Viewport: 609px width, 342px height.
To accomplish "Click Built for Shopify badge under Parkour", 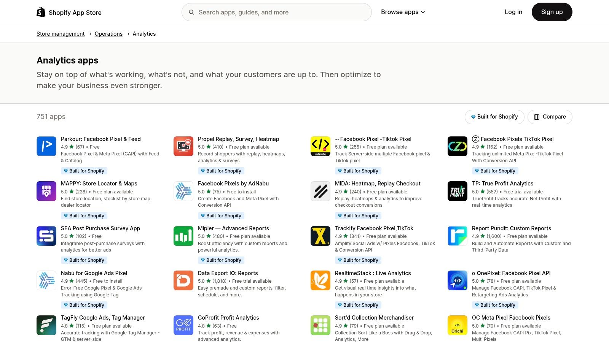I will point(84,171).
